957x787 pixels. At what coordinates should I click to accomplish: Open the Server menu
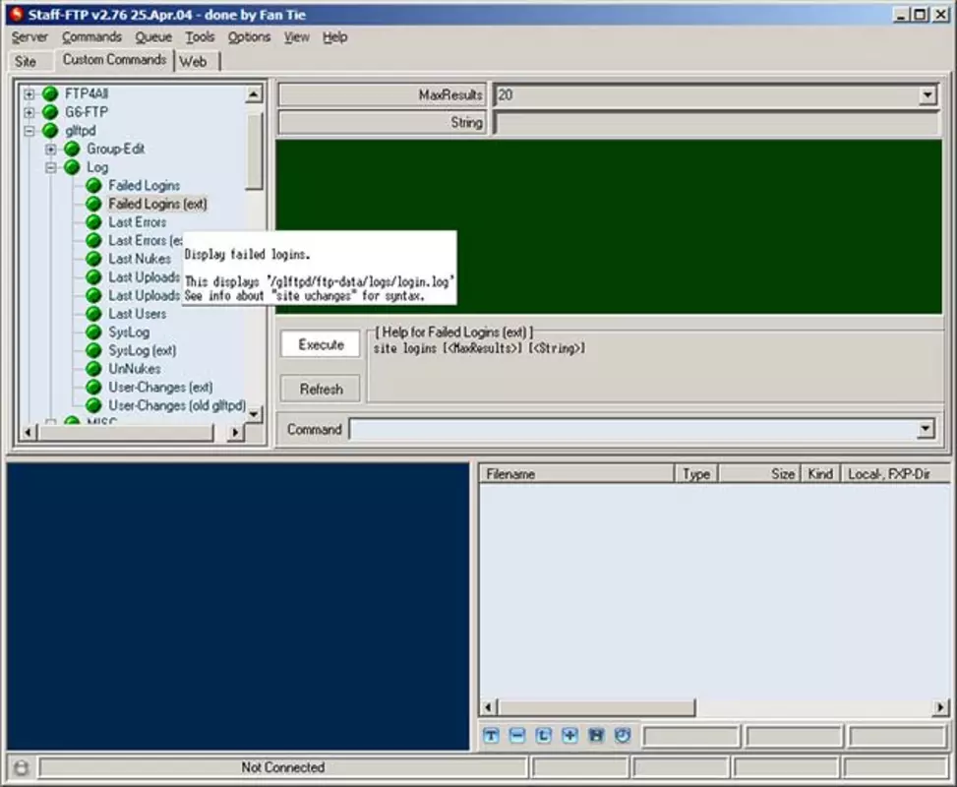tap(30, 37)
